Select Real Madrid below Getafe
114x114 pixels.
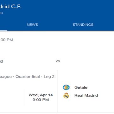tap(86, 95)
